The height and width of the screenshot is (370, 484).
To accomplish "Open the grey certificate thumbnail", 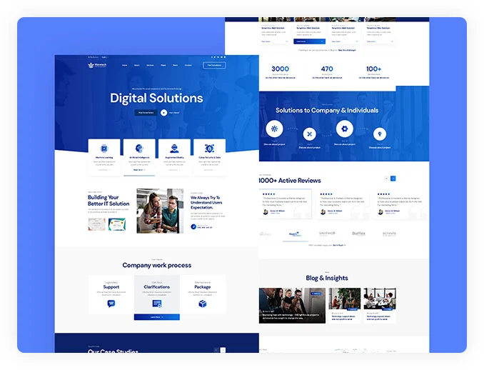I will click(x=96, y=224).
